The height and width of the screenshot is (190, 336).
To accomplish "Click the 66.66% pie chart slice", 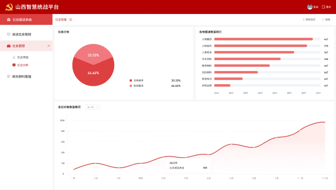I will click(x=93, y=74).
